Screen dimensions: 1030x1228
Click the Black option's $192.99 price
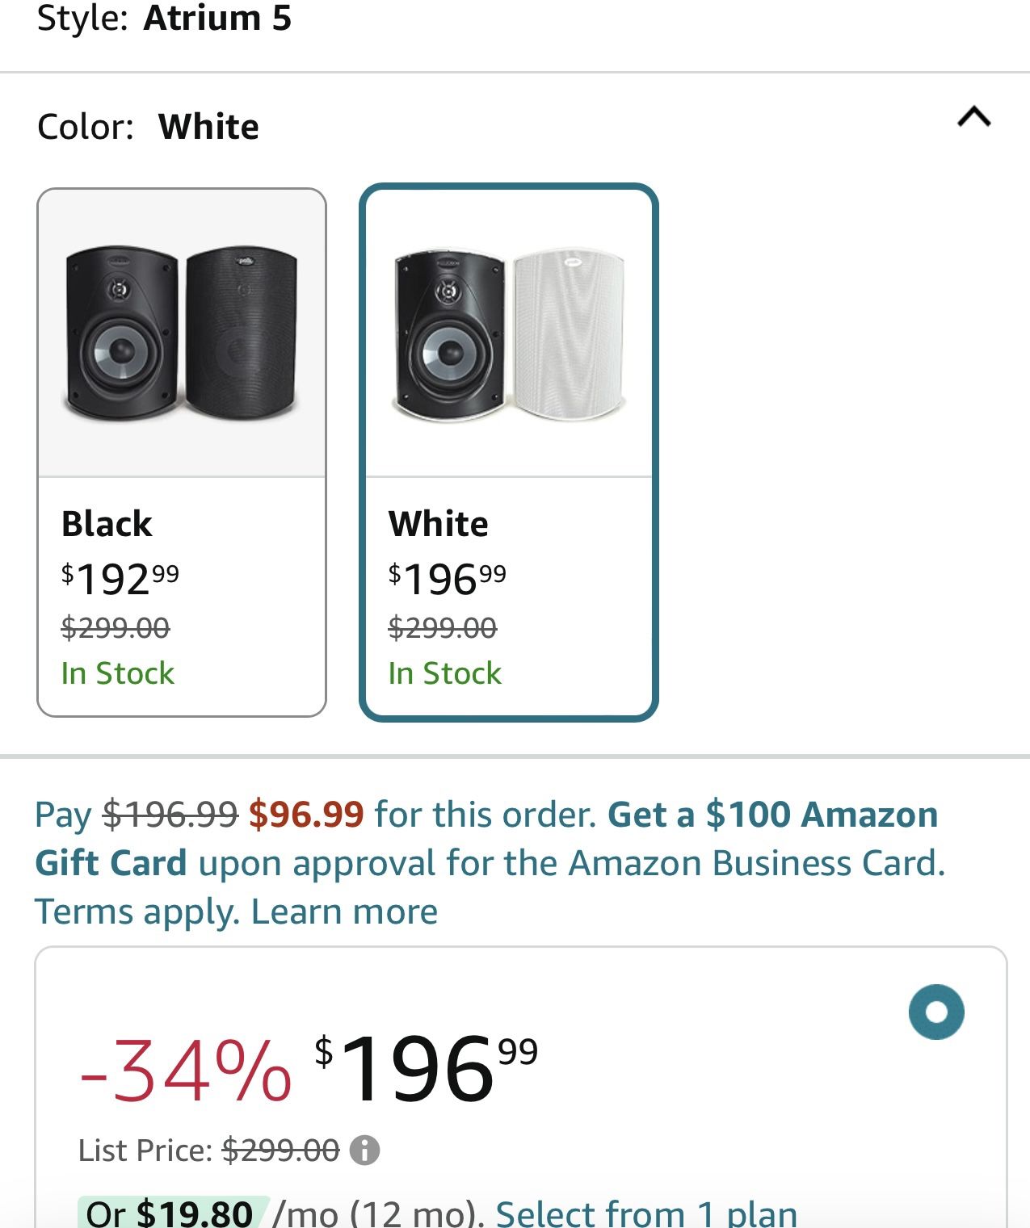[x=120, y=578]
